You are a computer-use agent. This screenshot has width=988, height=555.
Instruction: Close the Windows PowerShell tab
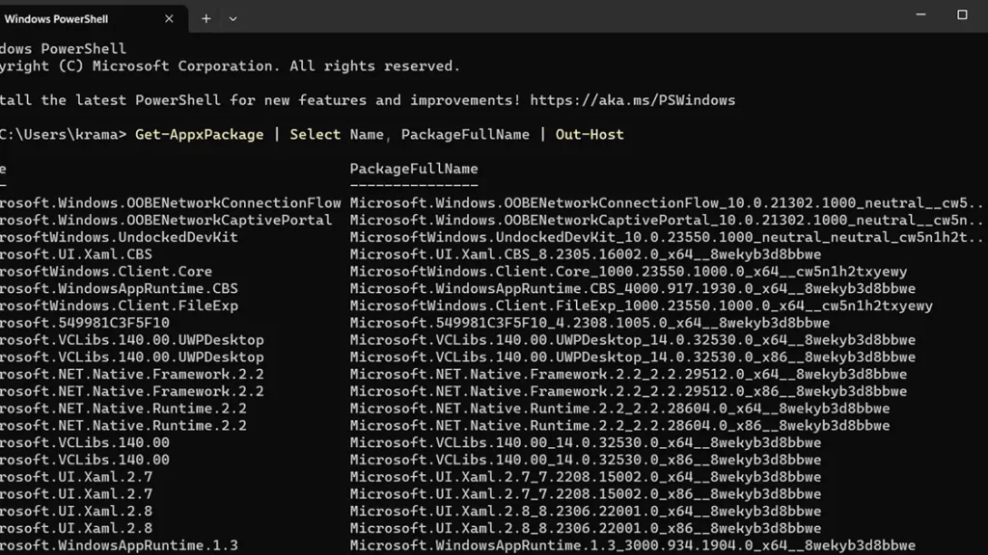point(169,19)
